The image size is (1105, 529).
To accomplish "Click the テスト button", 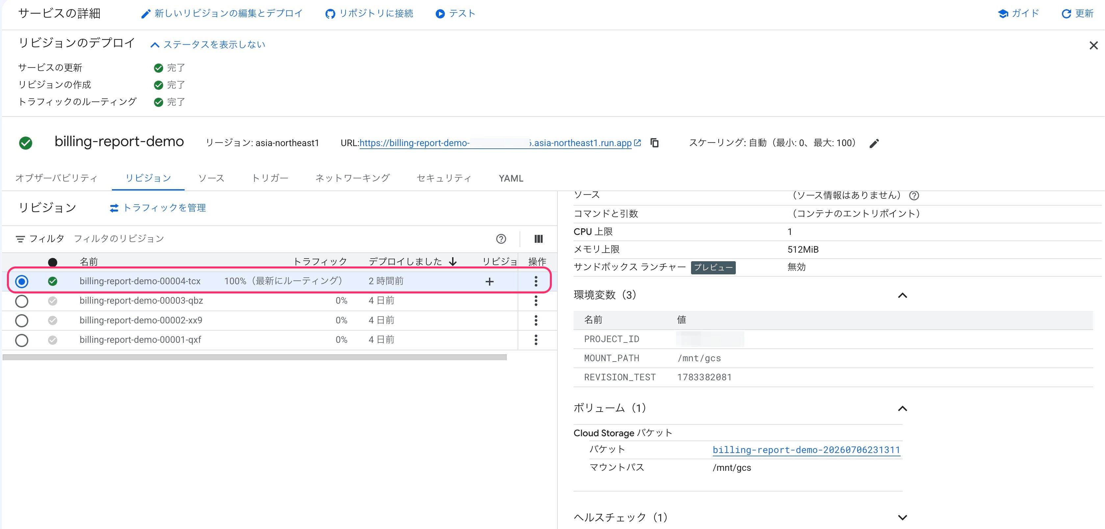I will coord(455,14).
